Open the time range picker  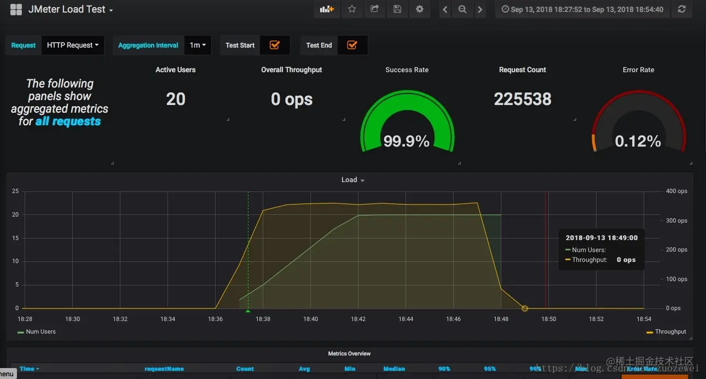(x=582, y=9)
